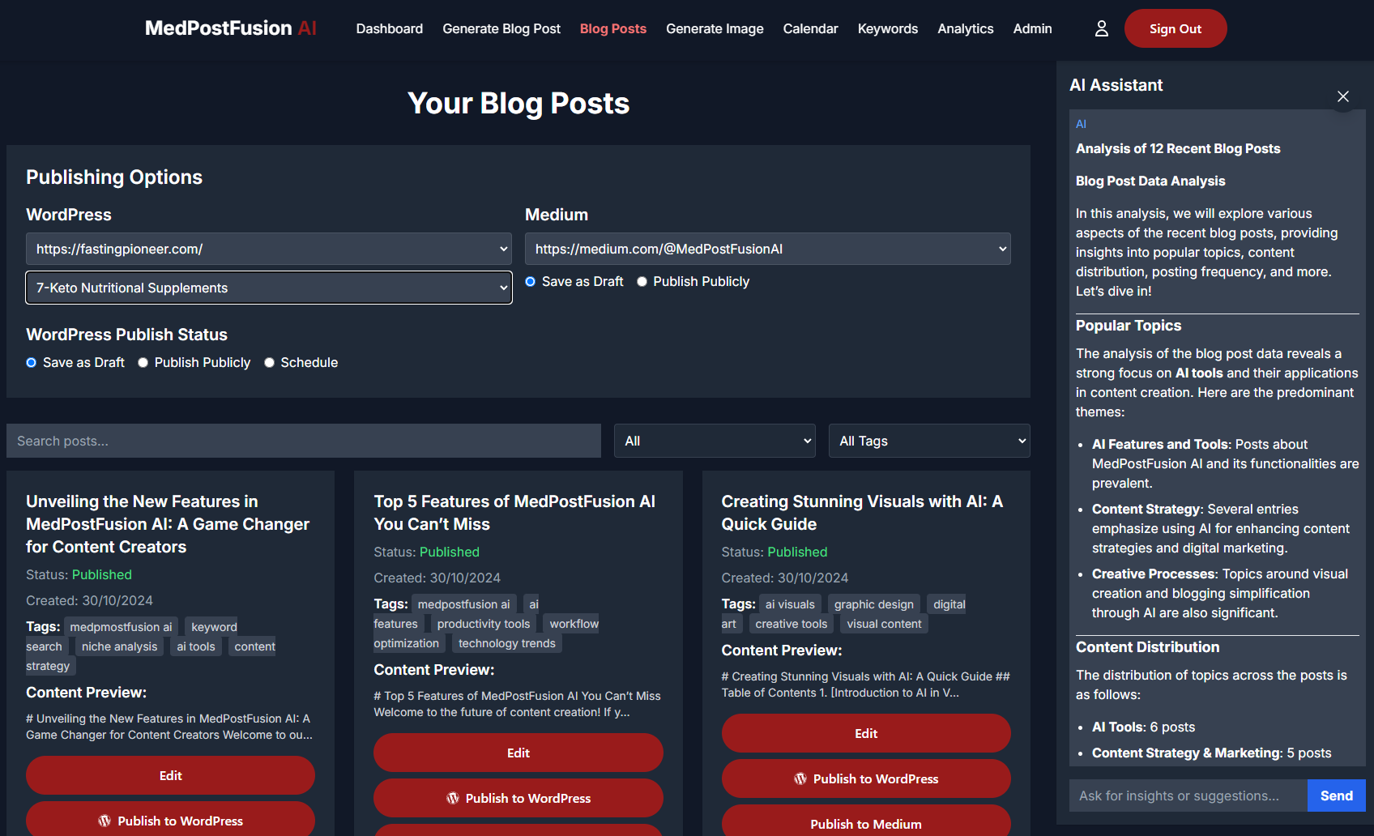Focus the Search posts field
1374x836 pixels.
pos(304,441)
